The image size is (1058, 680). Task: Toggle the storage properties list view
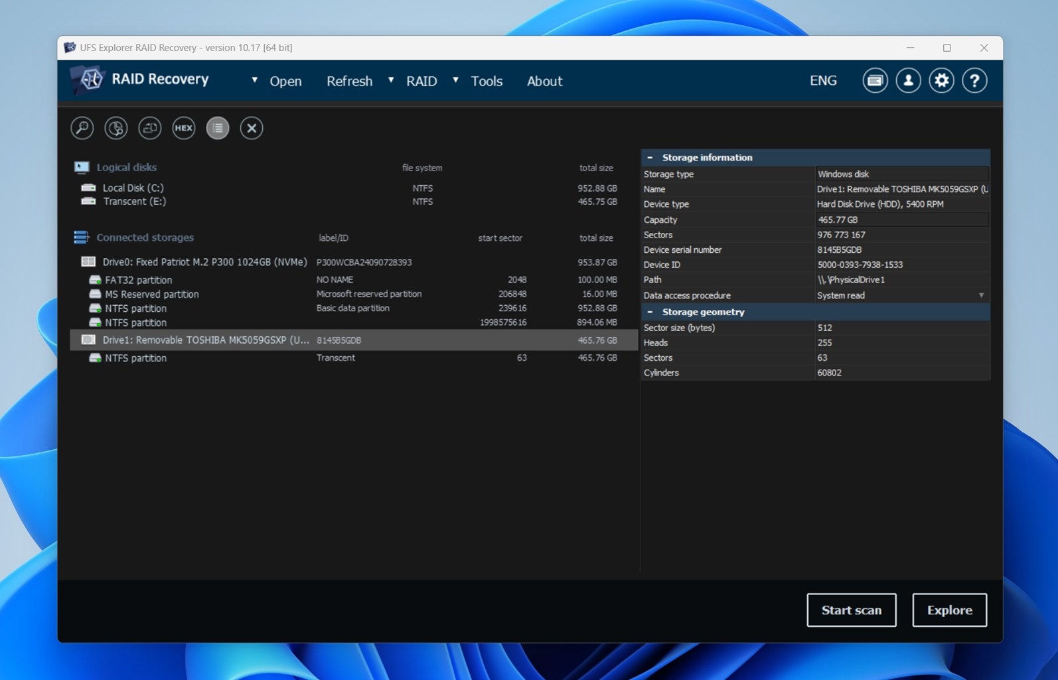(x=218, y=128)
